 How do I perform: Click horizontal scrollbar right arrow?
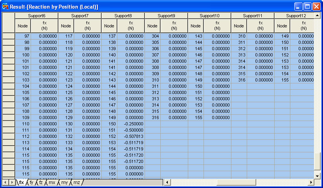click(x=311, y=183)
